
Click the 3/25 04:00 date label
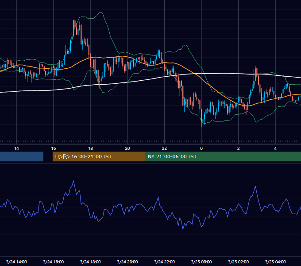point(275,262)
